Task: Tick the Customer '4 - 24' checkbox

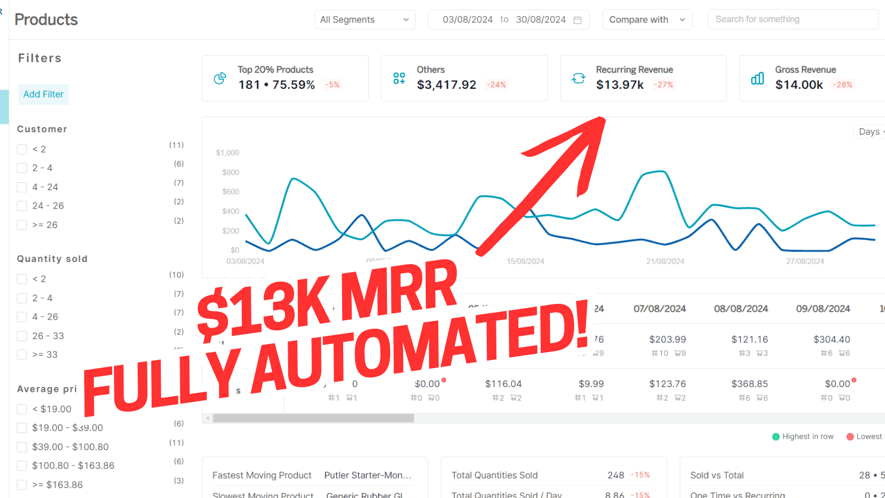Action: pyautogui.click(x=22, y=187)
